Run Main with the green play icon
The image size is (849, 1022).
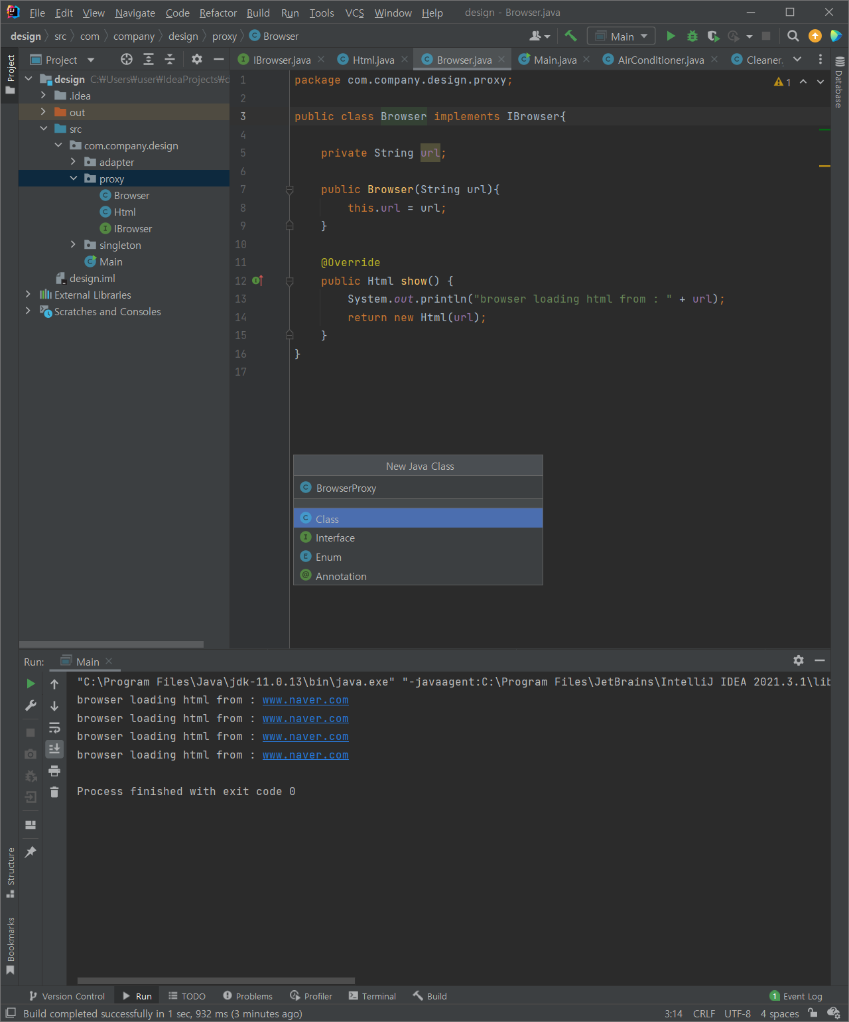click(x=671, y=36)
